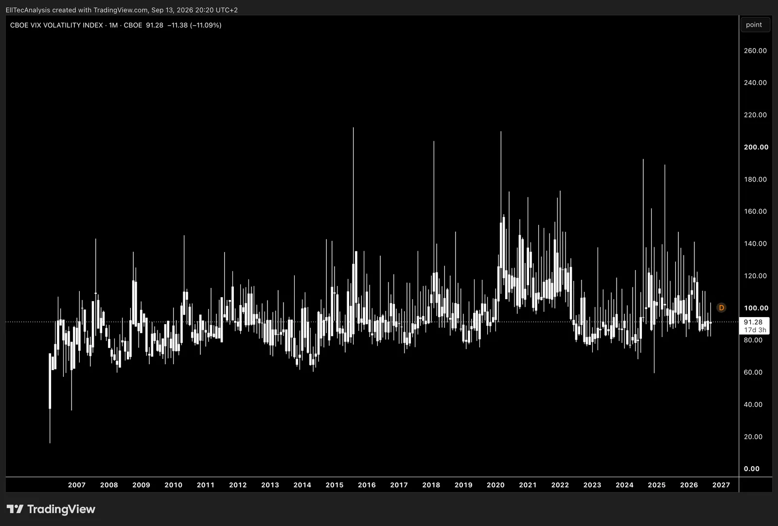Click the 2015 label on time axis
The width and height of the screenshot is (778, 526).
pyautogui.click(x=335, y=485)
